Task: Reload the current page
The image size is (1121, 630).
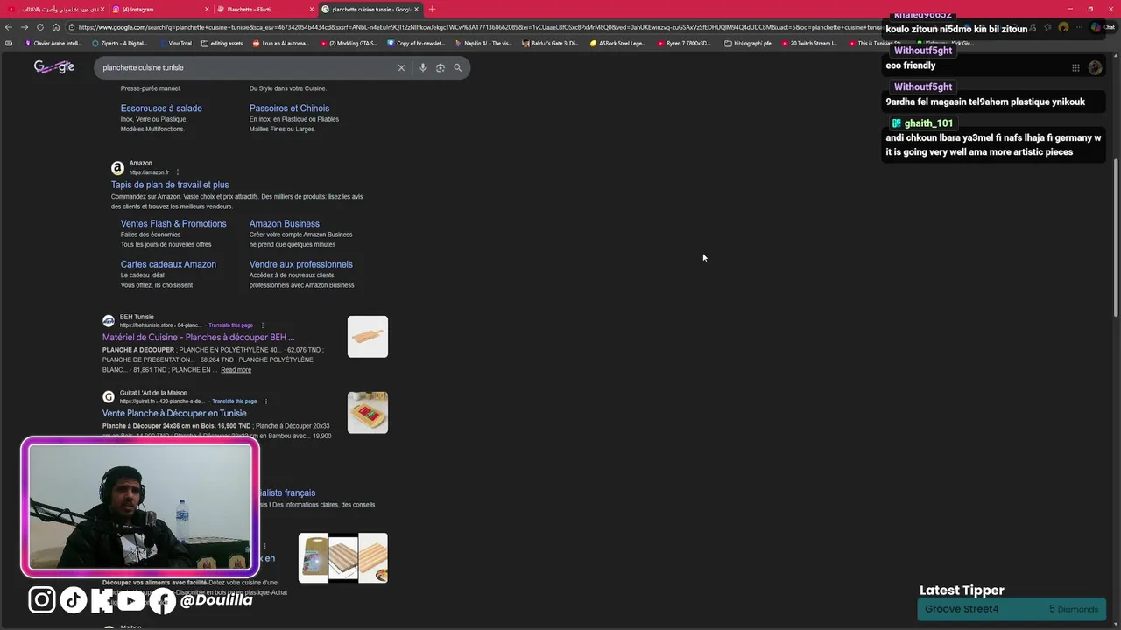Action: 40,27
